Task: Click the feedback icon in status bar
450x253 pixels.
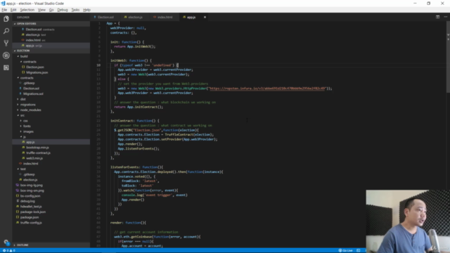Action: [359, 250]
